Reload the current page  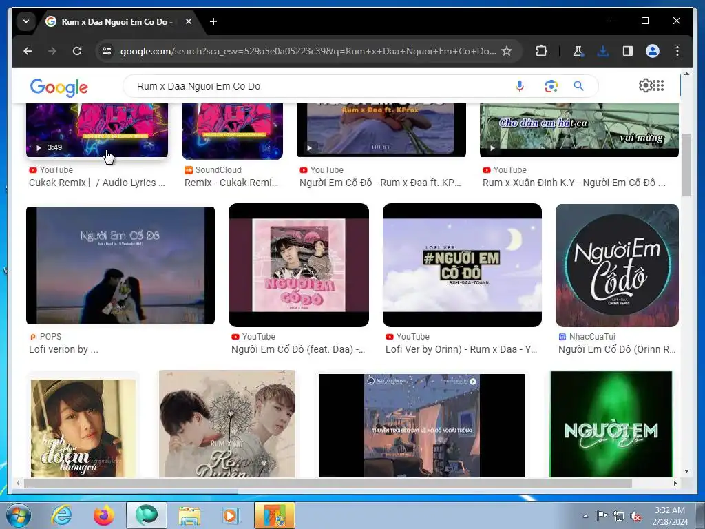coord(77,51)
